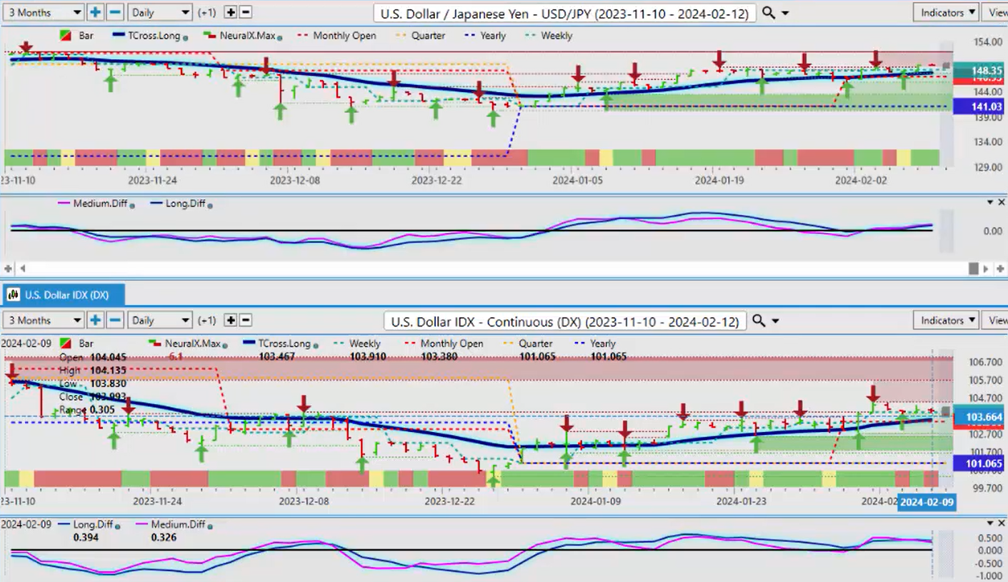Screen dimensions: 1008x582
Task: Click the 103.664 price label on DX axis
Action: tap(980, 416)
